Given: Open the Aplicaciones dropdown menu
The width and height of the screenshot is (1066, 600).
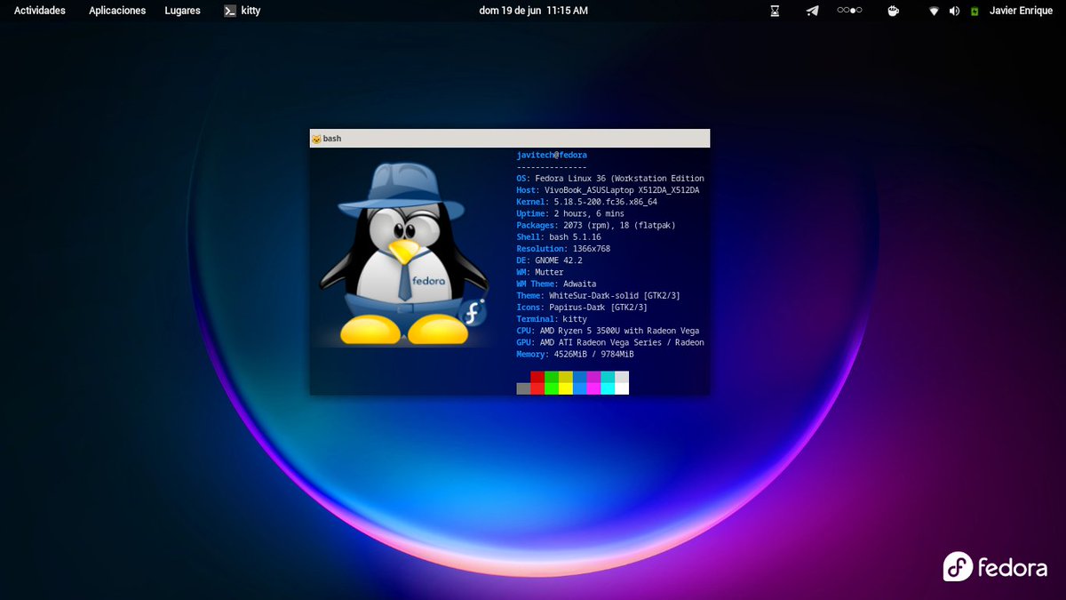Looking at the screenshot, I should [116, 11].
